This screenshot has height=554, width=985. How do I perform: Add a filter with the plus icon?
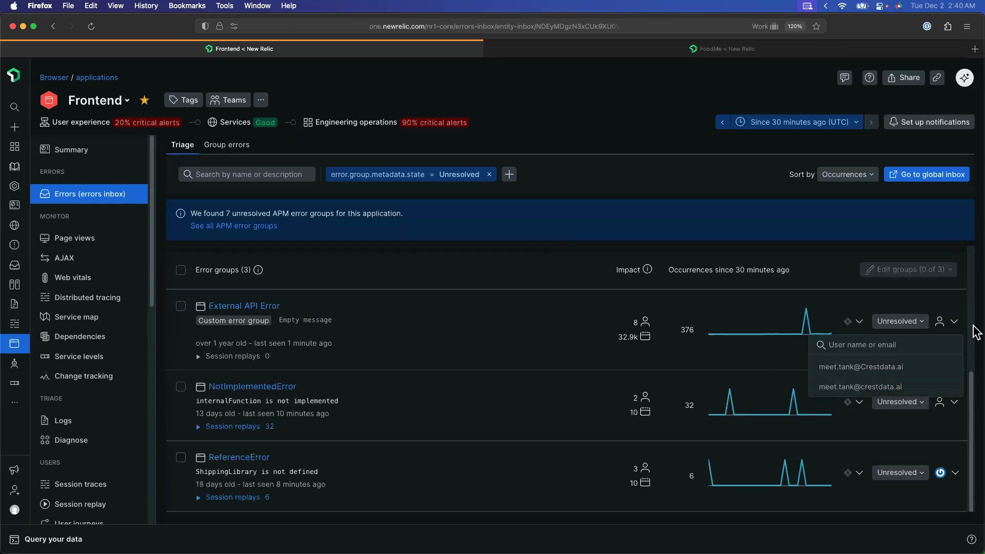click(509, 174)
